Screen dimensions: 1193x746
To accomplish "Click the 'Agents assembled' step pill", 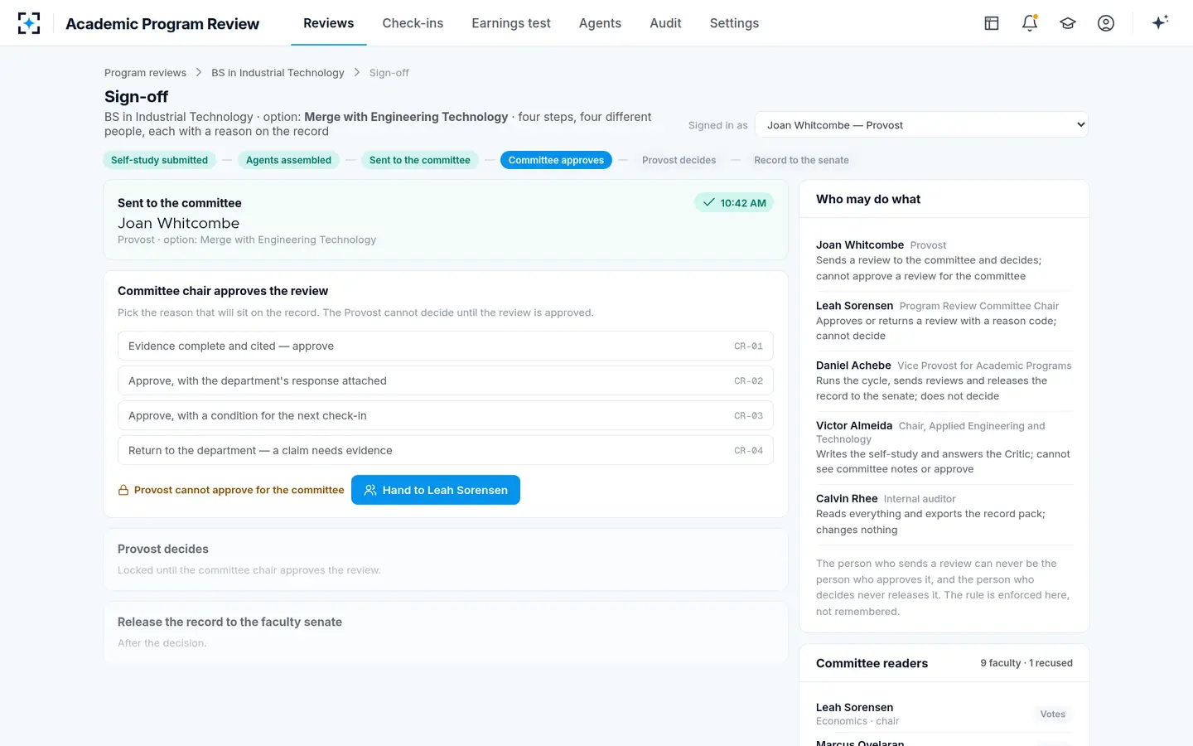I will (288, 160).
